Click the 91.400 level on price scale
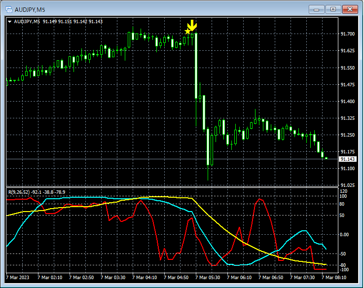This screenshot has height=288, width=364. coord(348,102)
